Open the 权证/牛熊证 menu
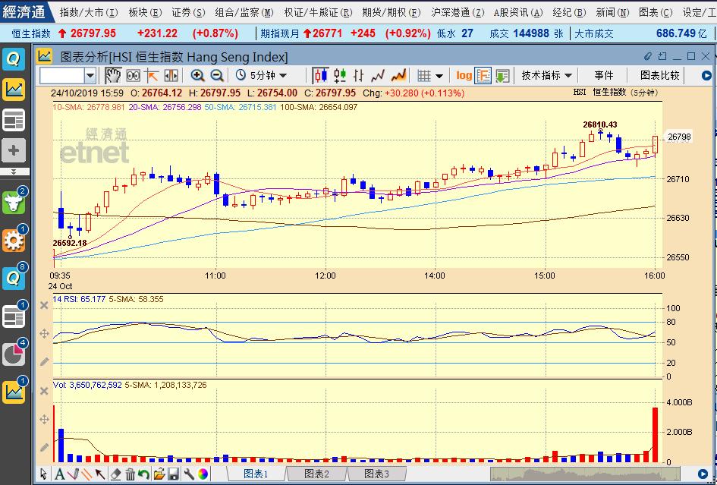 click(318, 12)
